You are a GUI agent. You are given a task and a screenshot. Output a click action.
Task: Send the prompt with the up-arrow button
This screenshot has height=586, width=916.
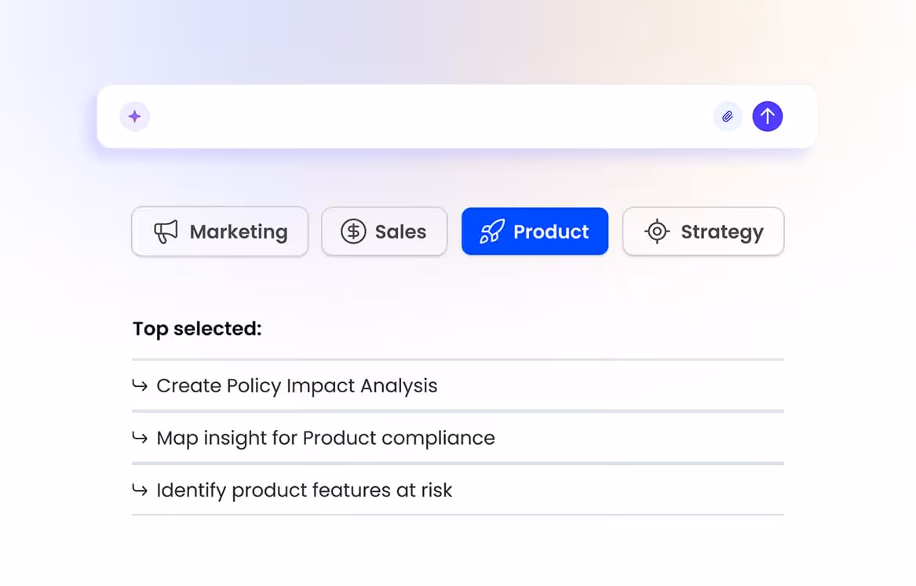768,117
